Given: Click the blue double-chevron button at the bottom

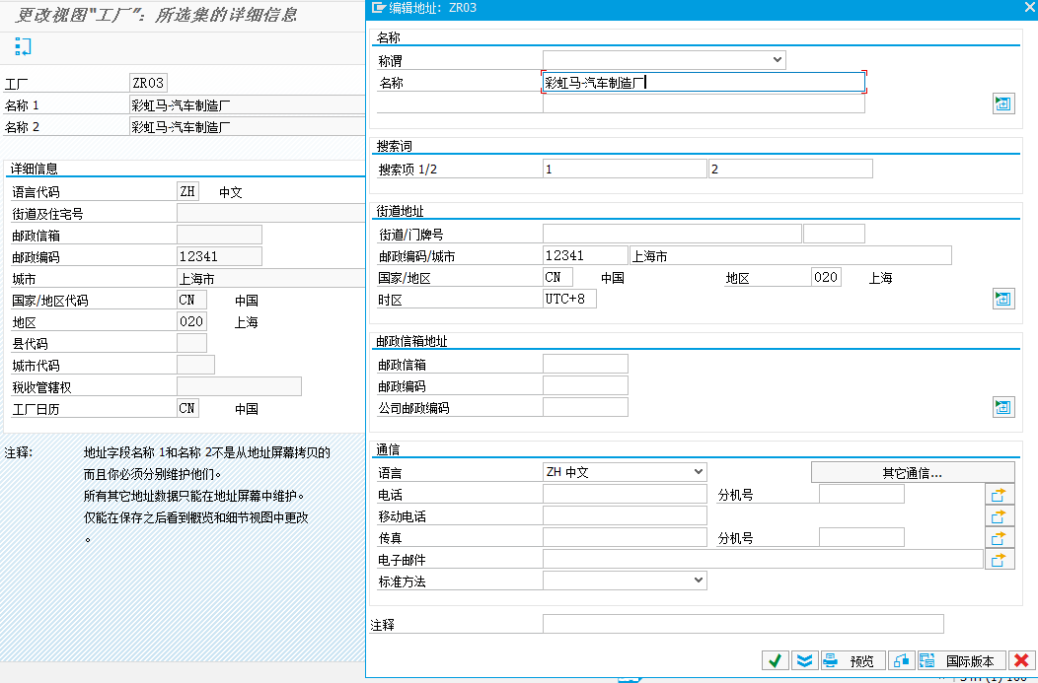Looking at the screenshot, I should point(804,660).
